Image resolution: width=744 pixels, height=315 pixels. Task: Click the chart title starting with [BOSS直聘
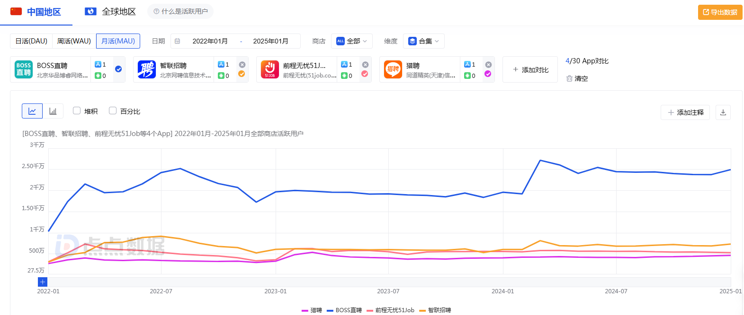point(163,134)
